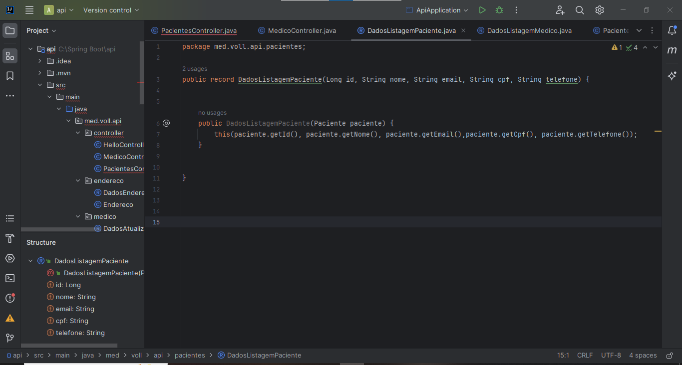
Task: Open the main hamburger menu
Action: pyautogui.click(x=29, y=10)
